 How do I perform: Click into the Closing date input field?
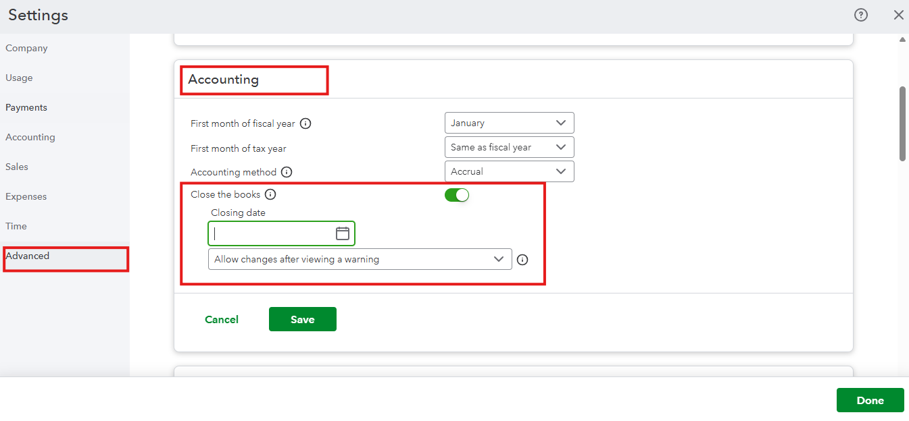click(x=270, y=233)
